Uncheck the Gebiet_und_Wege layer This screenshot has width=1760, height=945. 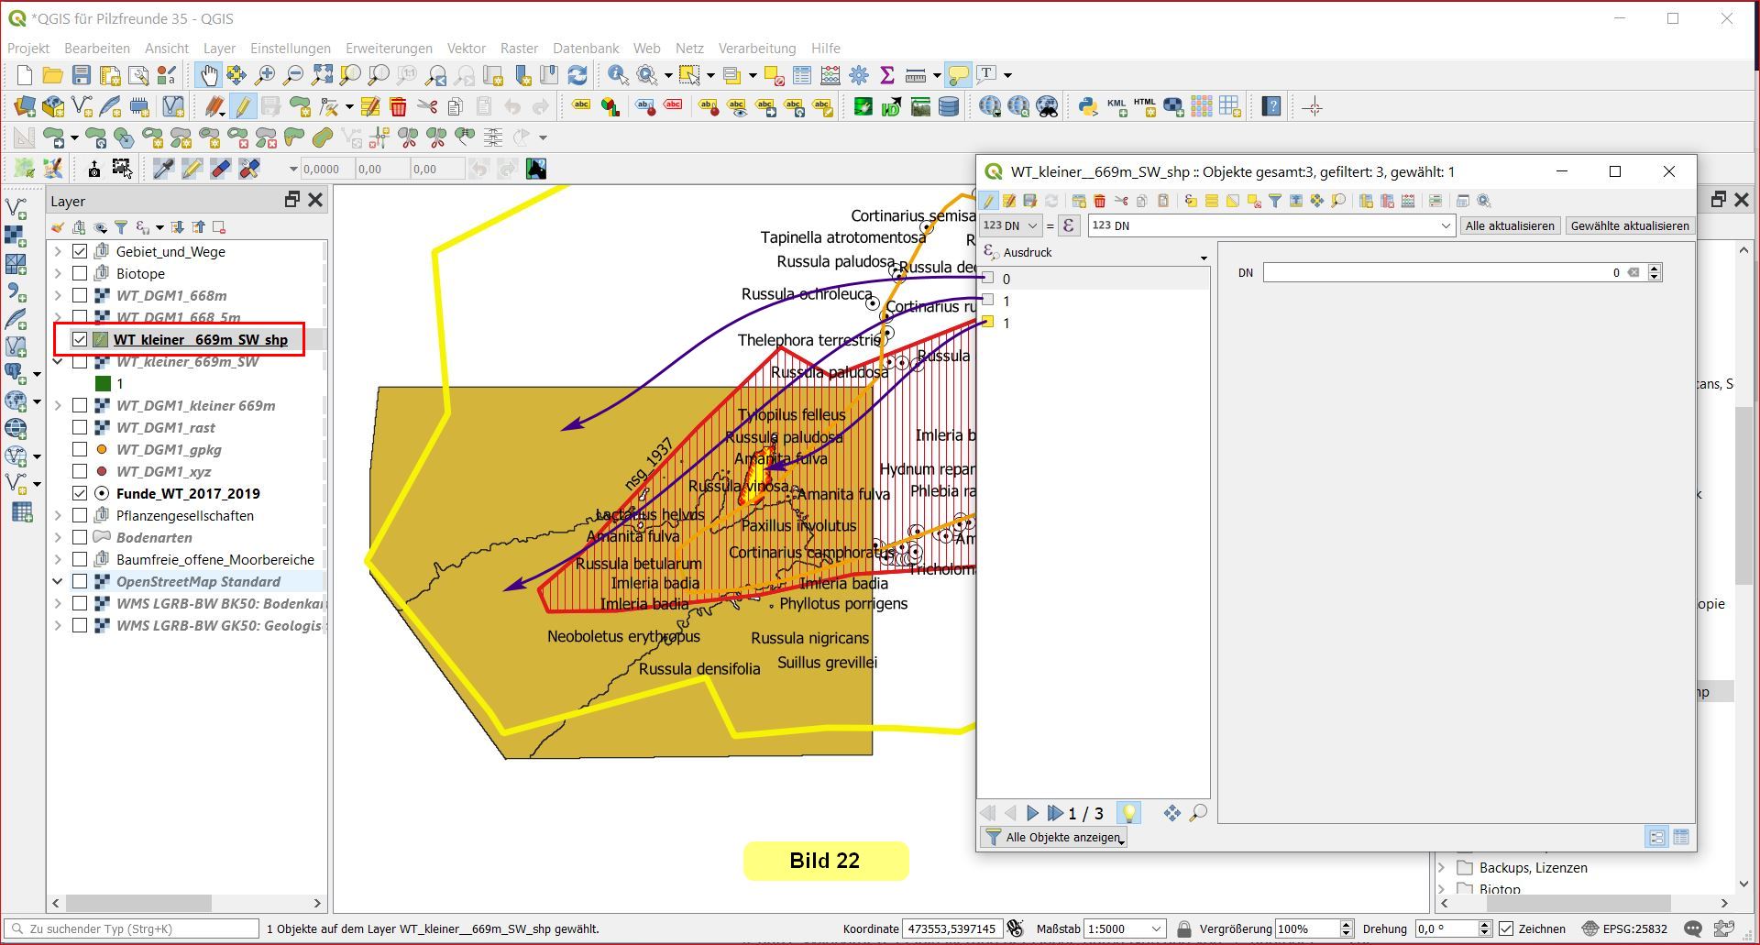pos(80,251)
